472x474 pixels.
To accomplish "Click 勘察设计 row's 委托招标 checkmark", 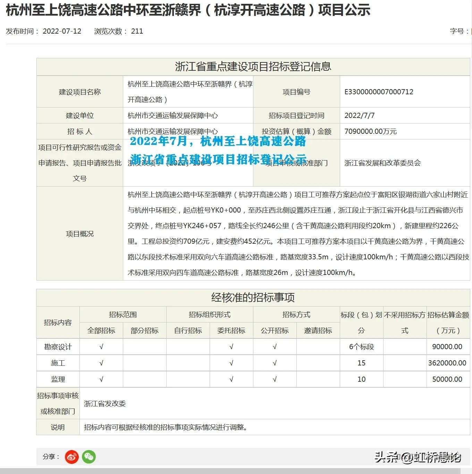I will 231,347.
